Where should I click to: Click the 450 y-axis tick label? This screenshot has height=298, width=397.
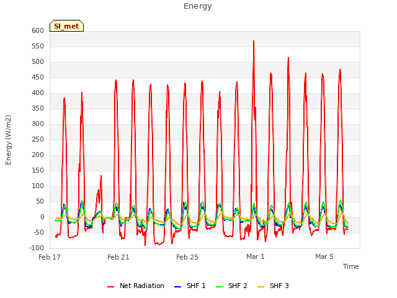point(38,77)
